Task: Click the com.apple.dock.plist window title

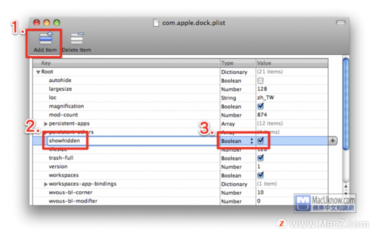Action: tap(194, 23)
